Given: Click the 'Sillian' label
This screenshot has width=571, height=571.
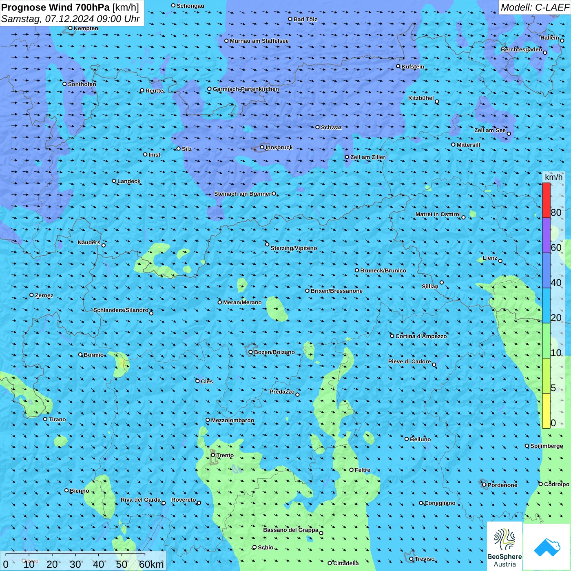Looking at the screenshot, I should coord(430,286).
